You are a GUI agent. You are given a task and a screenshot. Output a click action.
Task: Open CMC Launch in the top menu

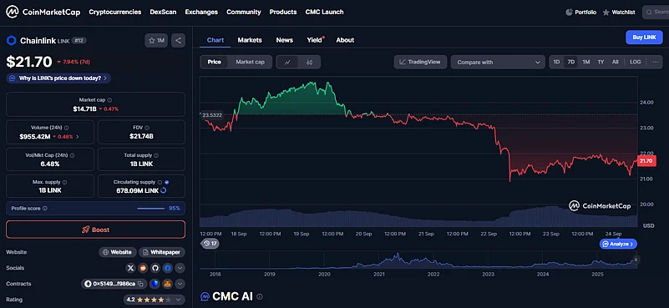(324, 12)
